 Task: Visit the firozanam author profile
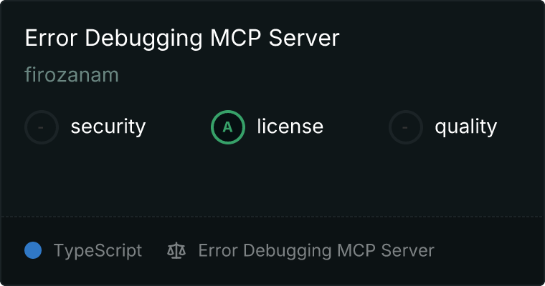pyautogui.click(x=72, y=75)
